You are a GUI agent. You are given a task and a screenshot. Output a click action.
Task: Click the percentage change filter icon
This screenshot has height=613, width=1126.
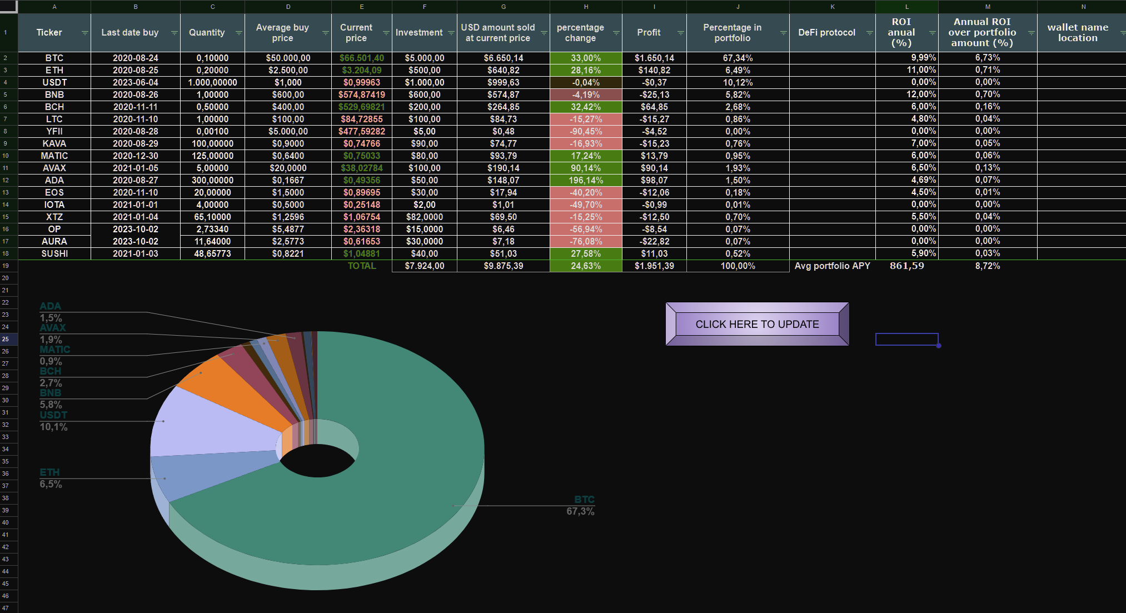click(616, 33)
